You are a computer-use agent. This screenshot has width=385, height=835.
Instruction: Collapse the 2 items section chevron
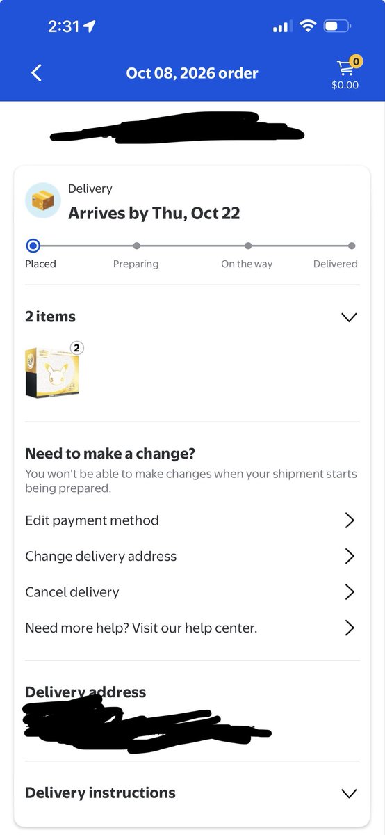(349, 317)
